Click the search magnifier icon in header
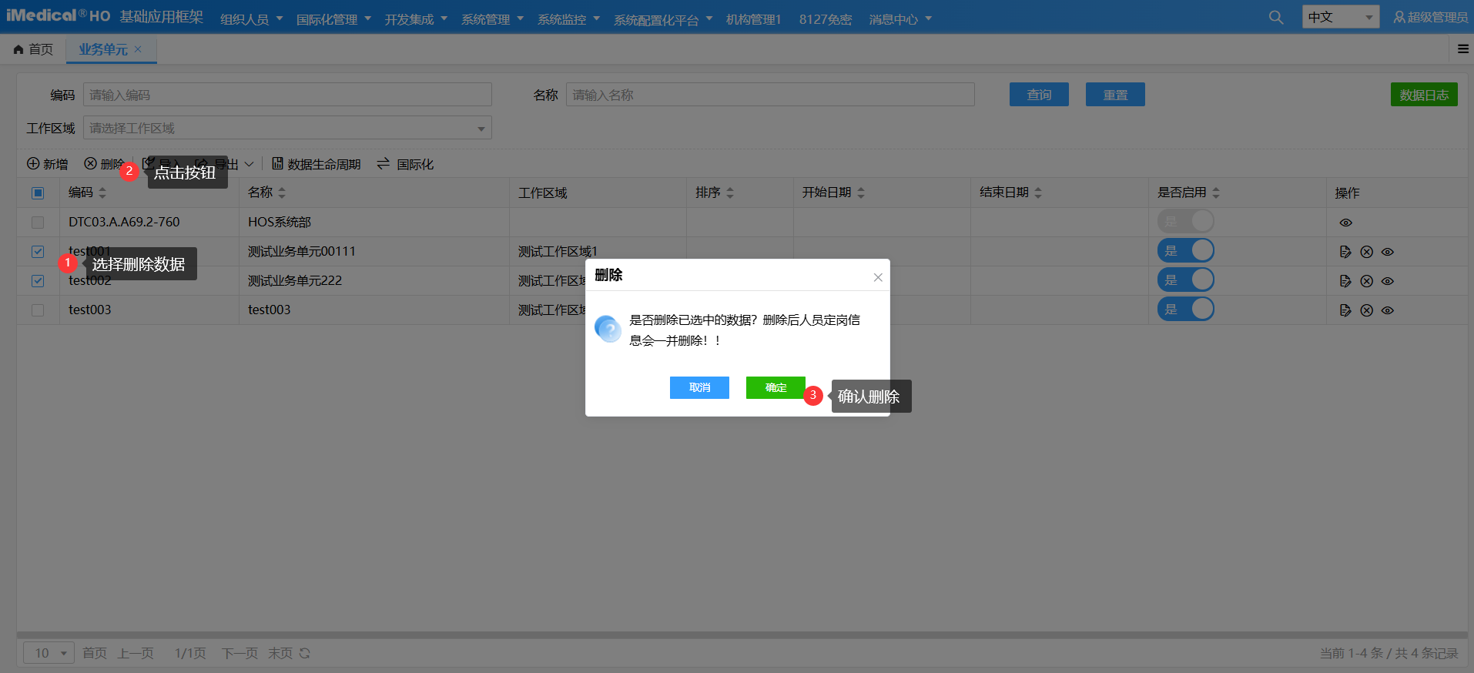This screenshot has width=1474, height=673. (1275, 18)
